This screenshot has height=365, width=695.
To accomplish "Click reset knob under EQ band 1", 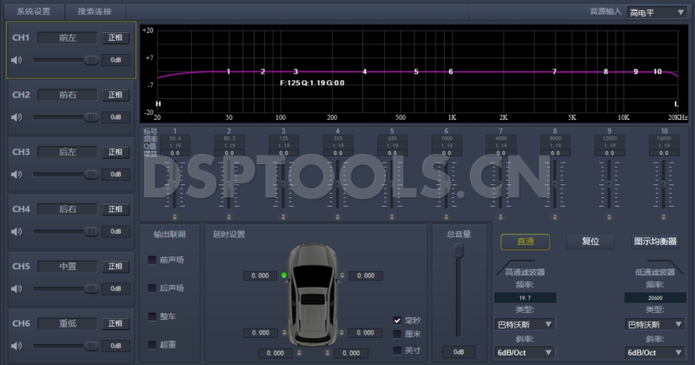I will click(175, 217).
